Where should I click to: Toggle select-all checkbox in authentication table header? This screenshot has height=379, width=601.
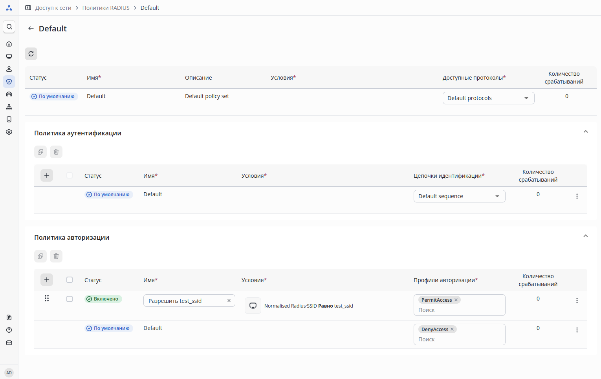pos(70,175)
